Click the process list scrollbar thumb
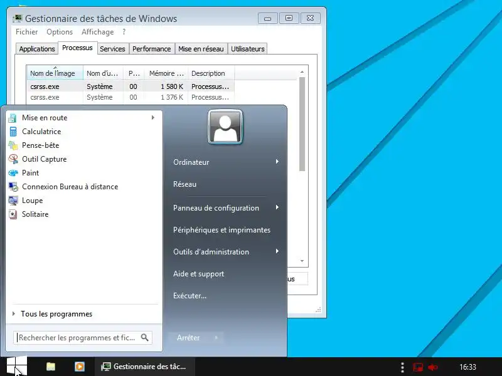 302,124
